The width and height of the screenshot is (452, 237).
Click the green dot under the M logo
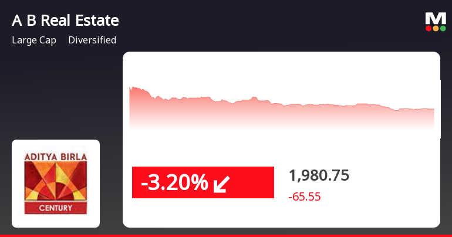click(x=443, y=28)
